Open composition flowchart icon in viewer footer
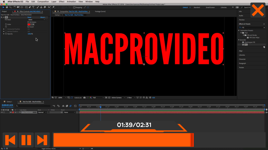Viewport: 268px width, 150px height. pos(147,98)
